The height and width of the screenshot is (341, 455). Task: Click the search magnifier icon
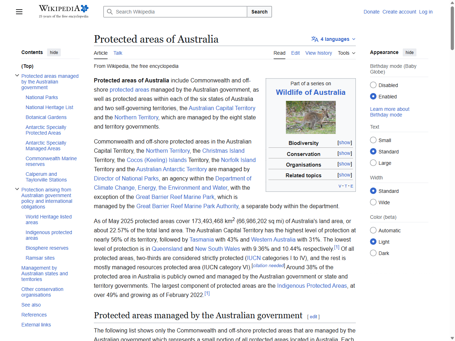click(110, 12)
